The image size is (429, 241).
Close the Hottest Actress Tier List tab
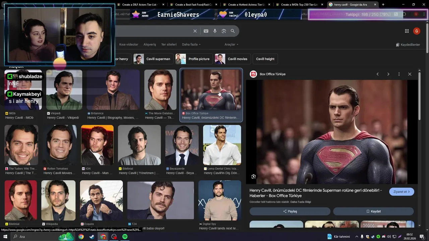tap(269, 5)
